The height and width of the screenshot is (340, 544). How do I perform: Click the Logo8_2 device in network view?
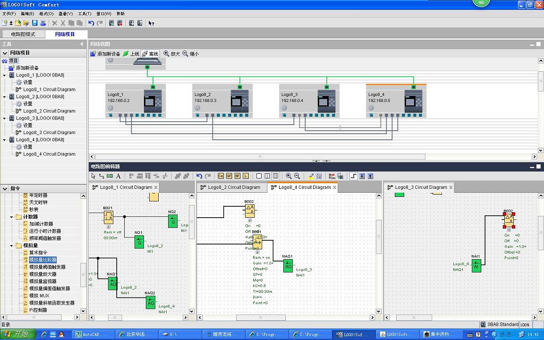tap(222, 101)
